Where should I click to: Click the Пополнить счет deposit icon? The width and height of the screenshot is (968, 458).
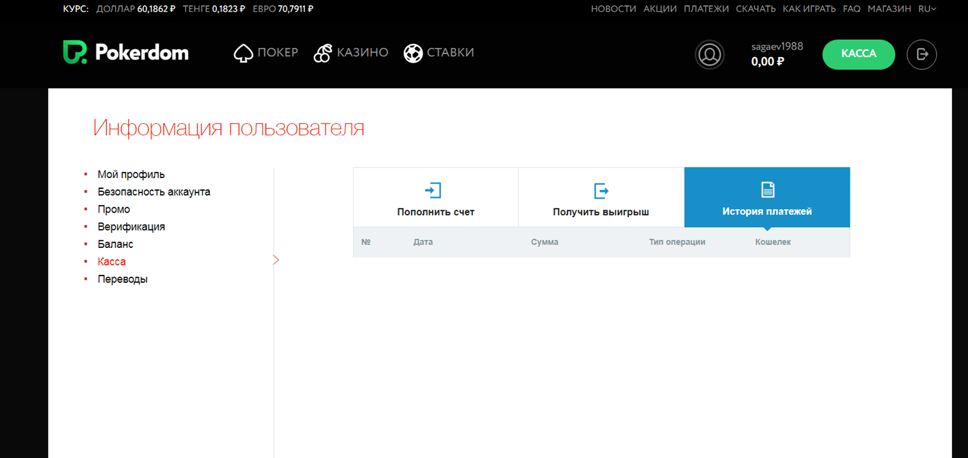click(x=433, y=191)
